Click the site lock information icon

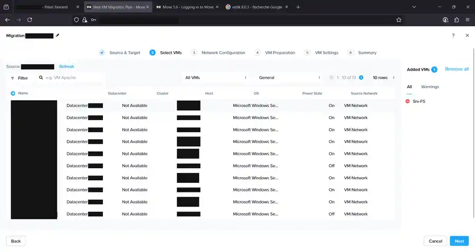[x=85, y=20]
